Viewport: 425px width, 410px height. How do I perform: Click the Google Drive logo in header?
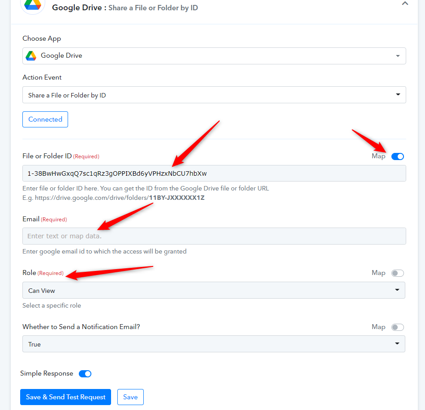pyautogui.click(x=33, y=5)
